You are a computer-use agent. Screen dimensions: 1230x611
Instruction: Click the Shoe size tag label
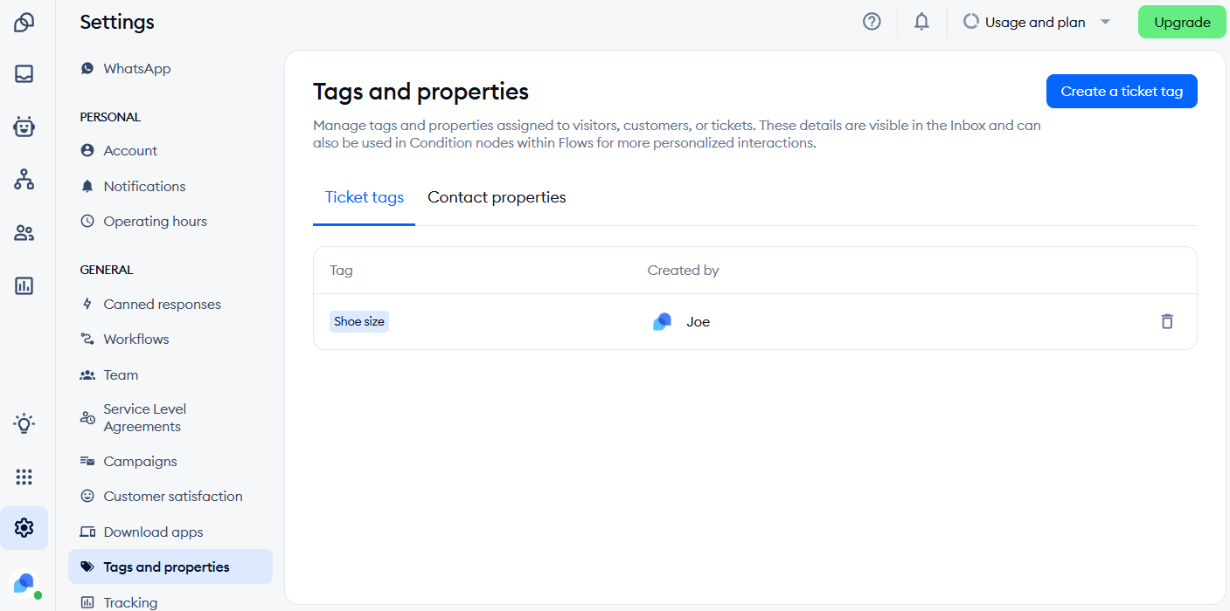[x=359, y=321]
